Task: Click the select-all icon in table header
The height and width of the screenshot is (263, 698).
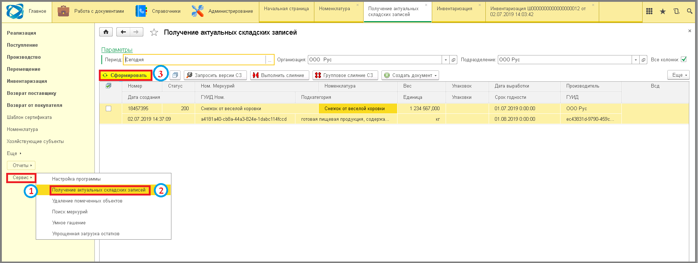Action: click(108, 86)
